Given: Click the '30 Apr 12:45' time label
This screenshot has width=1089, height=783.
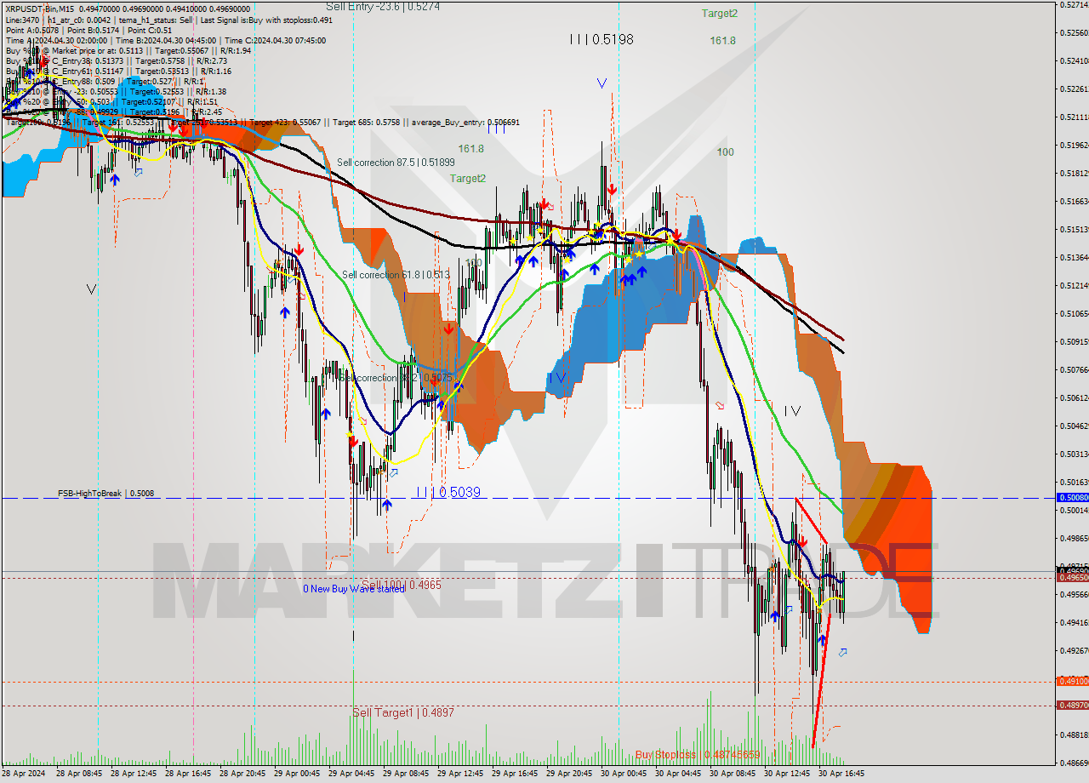Looking at the screenshot, I should (787, 774).
